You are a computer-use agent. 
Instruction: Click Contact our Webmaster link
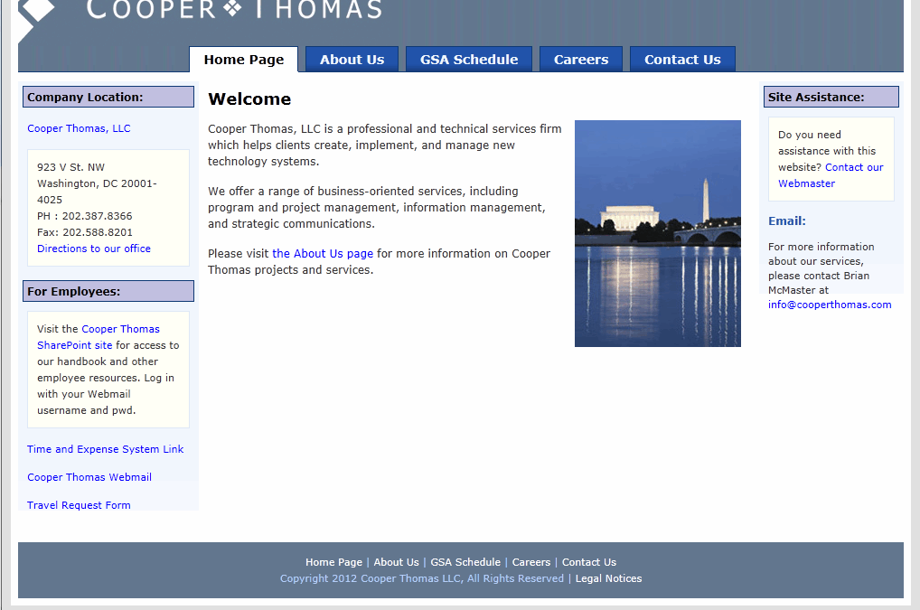pyautogui.click(x=831, y=175)
